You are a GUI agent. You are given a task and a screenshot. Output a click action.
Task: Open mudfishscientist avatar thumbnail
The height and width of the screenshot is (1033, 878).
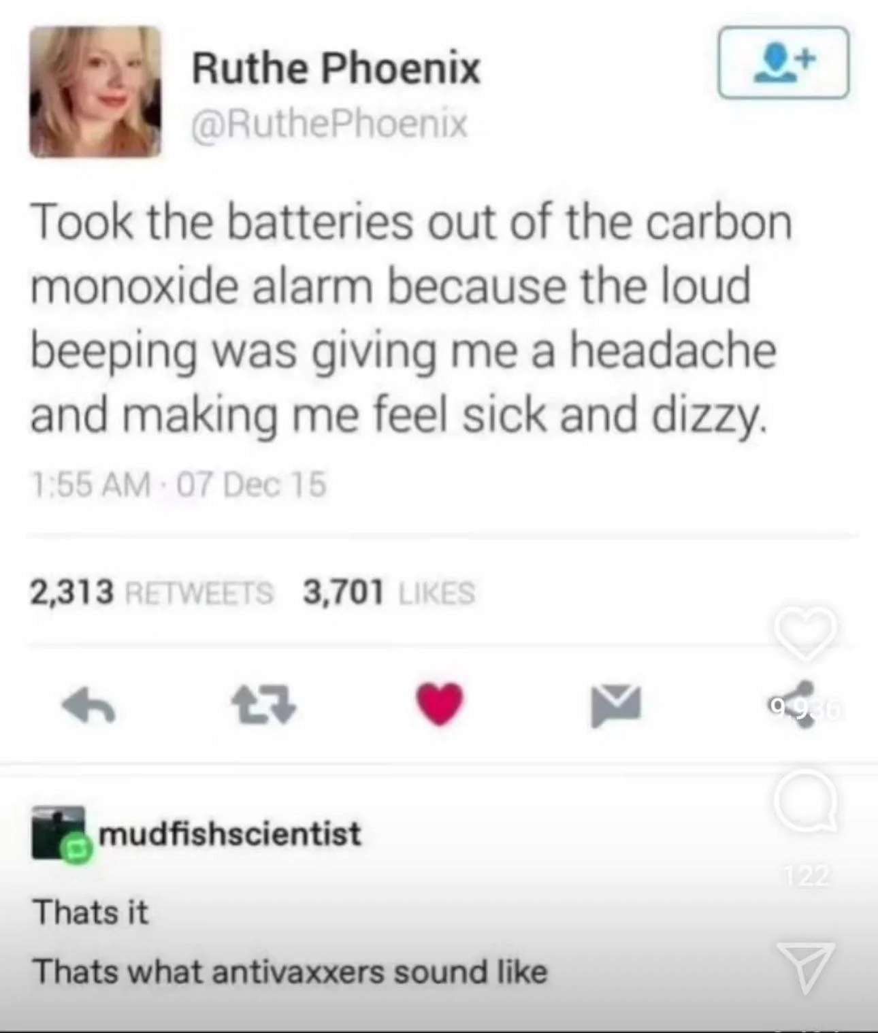click(x=59, y=832)
